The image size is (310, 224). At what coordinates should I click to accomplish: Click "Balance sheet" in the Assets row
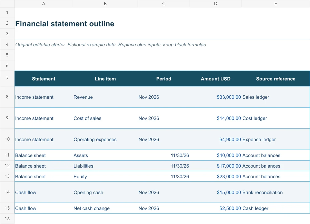(30, 155)
